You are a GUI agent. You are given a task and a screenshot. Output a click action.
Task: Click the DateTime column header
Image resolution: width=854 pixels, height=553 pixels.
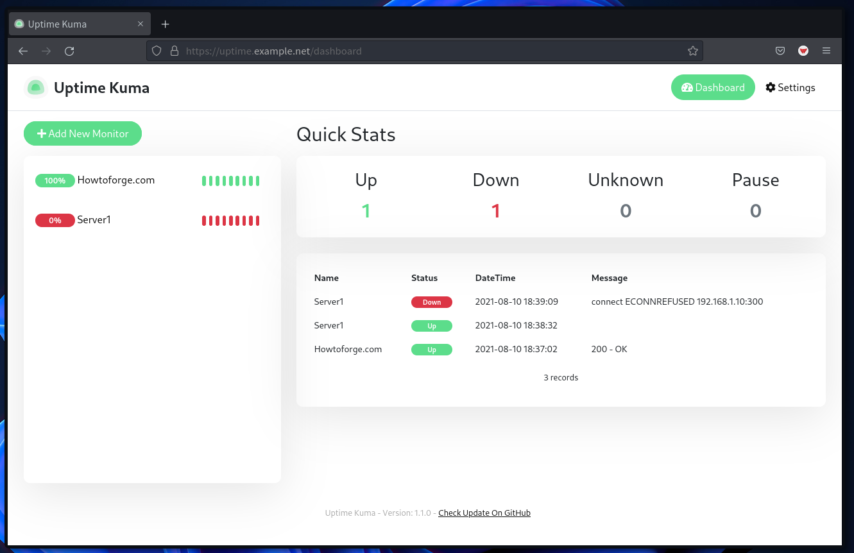495,278
